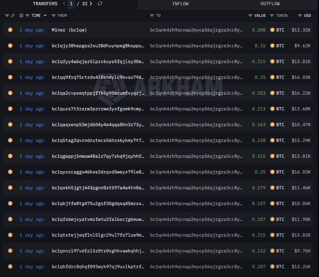The image size is (319, 277).
Task: Open sender address bc1qxkh5jgtj443pgnr0z...
Action: tap(98, 188)
